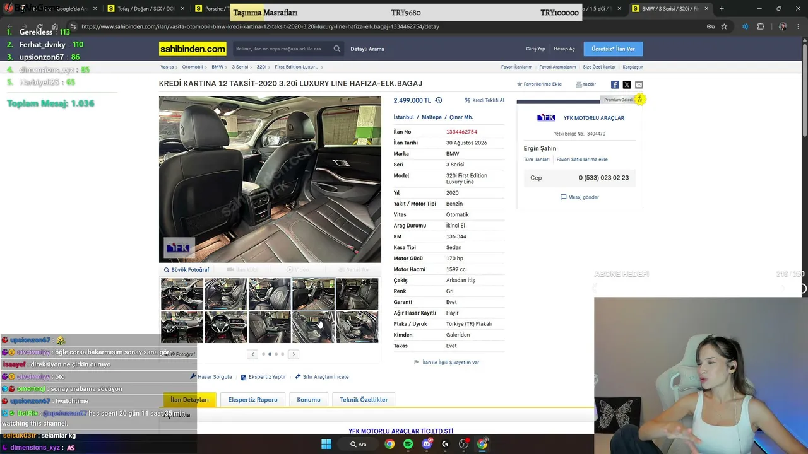Viewport: 808px width, 454px height.
Task: Bookmark this page with the star icon
Action: [x=724, y=26]
